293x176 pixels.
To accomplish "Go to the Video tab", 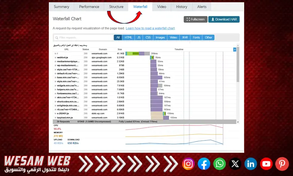I will [162, 7].
